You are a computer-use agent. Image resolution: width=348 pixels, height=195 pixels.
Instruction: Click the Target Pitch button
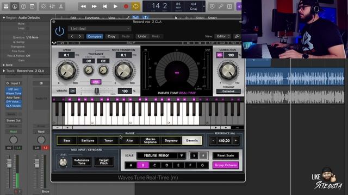point(104,161)
